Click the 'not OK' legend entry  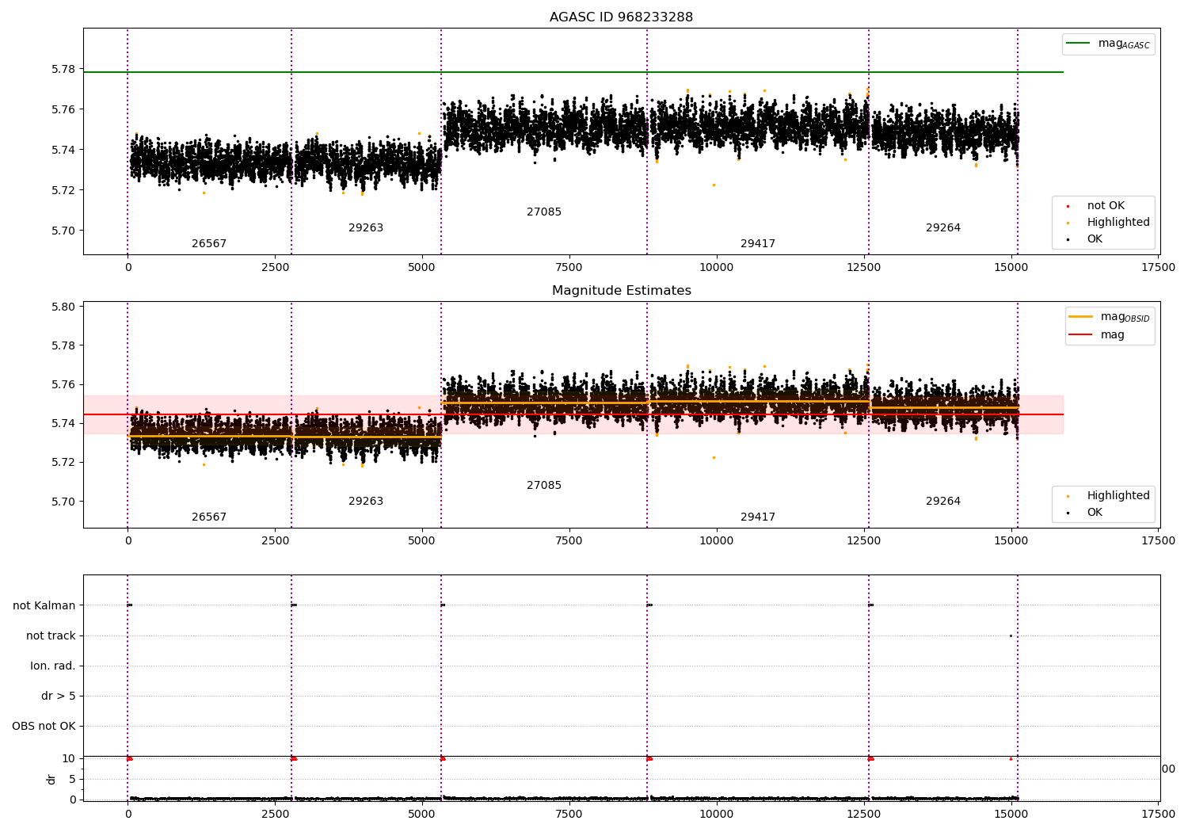click(x=1106, y=206)
